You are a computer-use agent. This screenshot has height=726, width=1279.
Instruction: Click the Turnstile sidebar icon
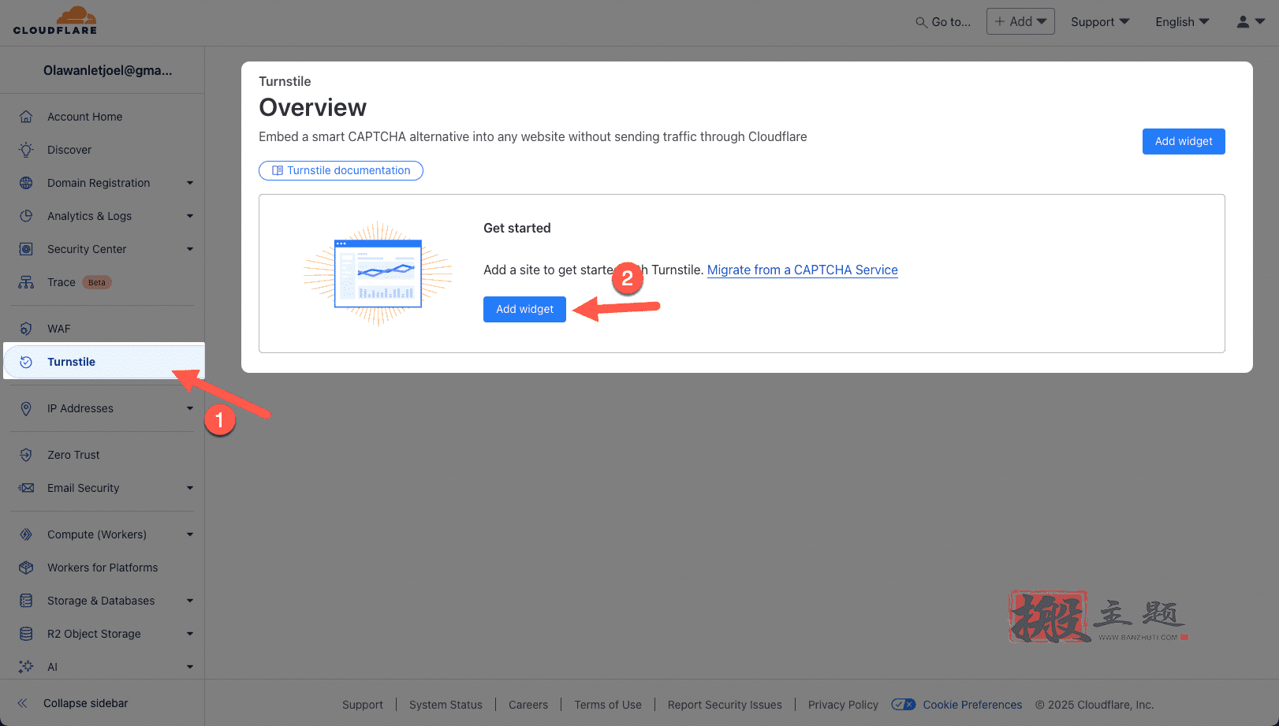[x=26, y=362]
